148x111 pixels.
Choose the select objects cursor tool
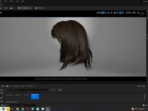98,13
